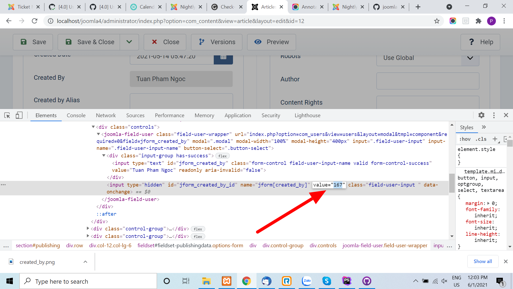Click the site information icon in address bar

50,21
